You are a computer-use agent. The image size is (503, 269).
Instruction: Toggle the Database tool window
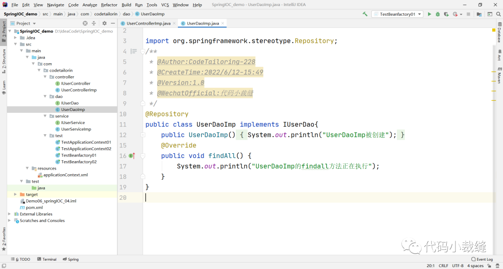click(499, 35)
